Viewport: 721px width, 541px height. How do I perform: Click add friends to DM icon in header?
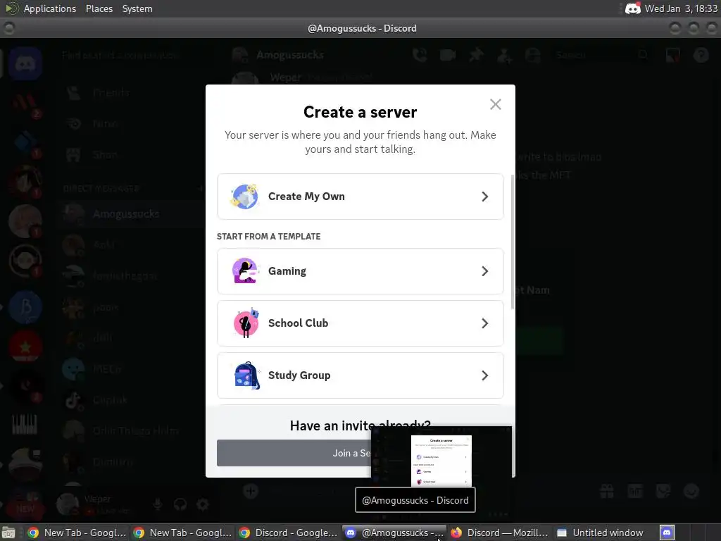pyautogui.click(x=505, y=56)
